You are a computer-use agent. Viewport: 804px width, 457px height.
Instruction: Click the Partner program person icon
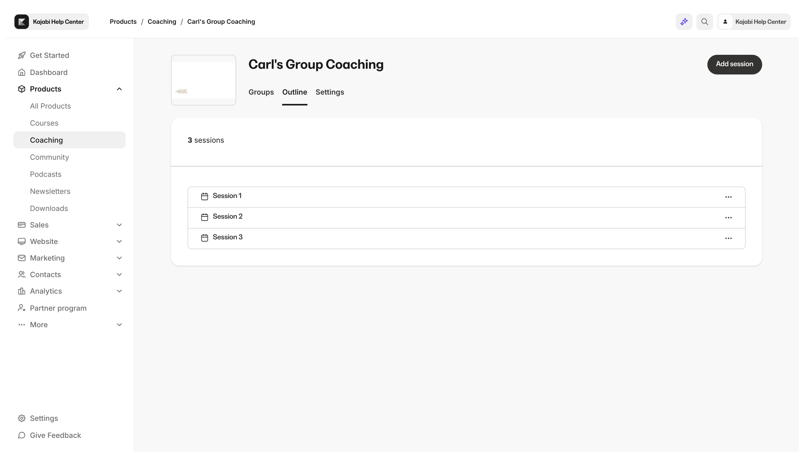click(x=21, y=308)
